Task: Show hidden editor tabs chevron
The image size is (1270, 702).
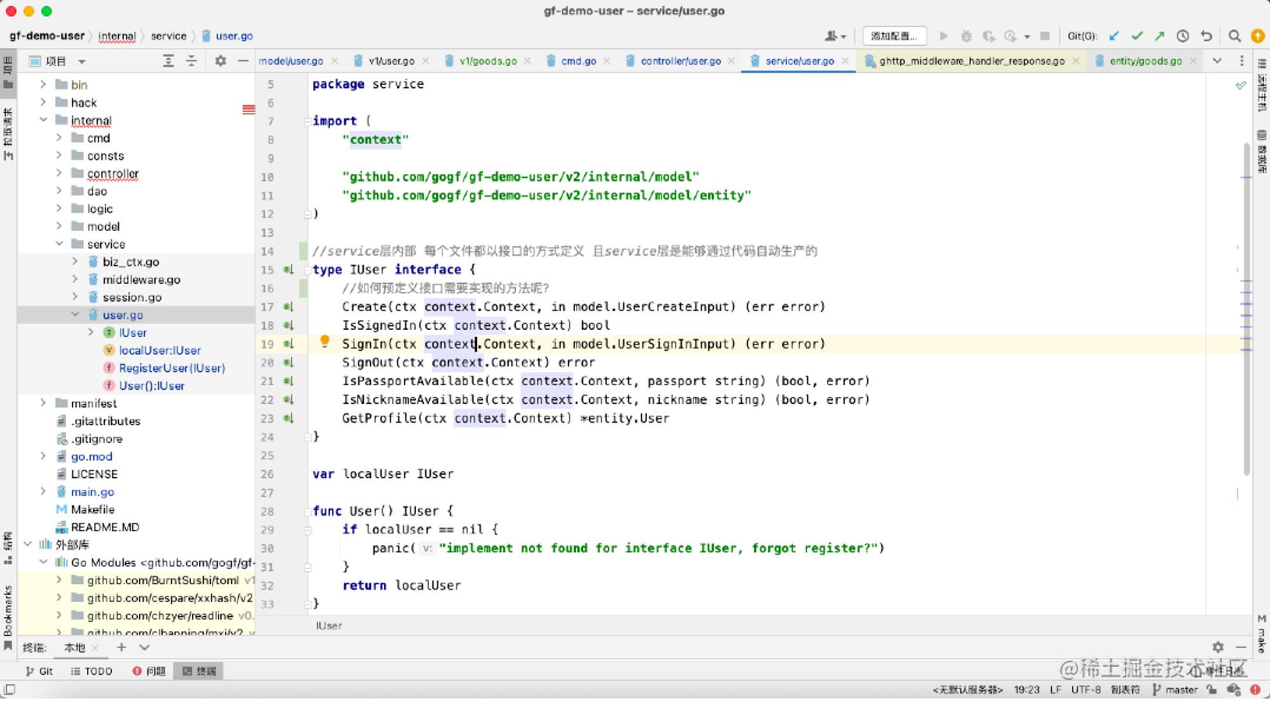Action: pos(1217,61)
